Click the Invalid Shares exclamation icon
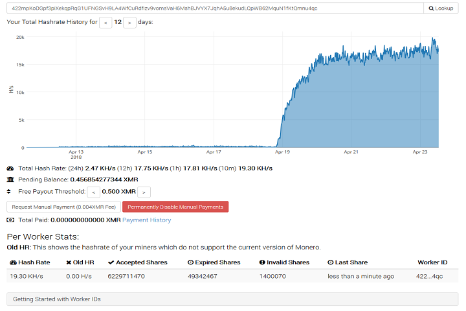The image size is (466, 311). point(262,262)
